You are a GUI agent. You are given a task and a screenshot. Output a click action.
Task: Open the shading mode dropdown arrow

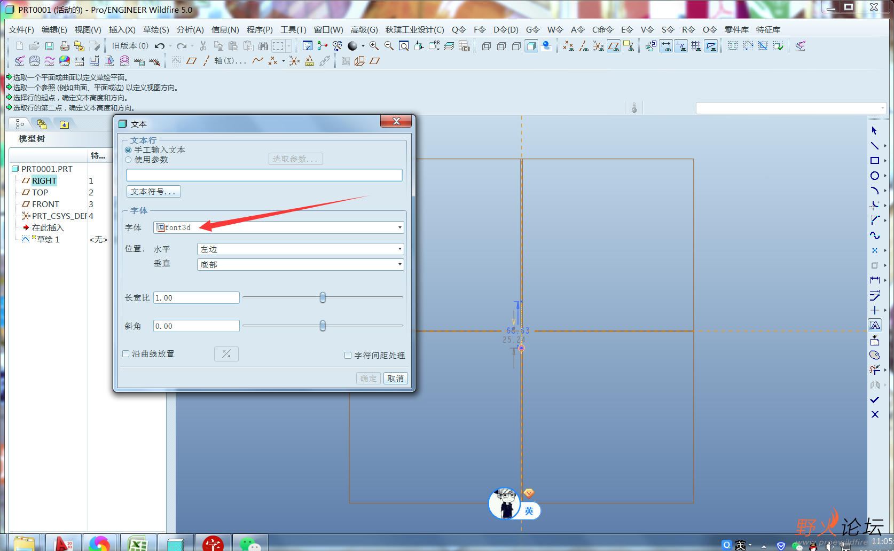click(x=363, y=46)
